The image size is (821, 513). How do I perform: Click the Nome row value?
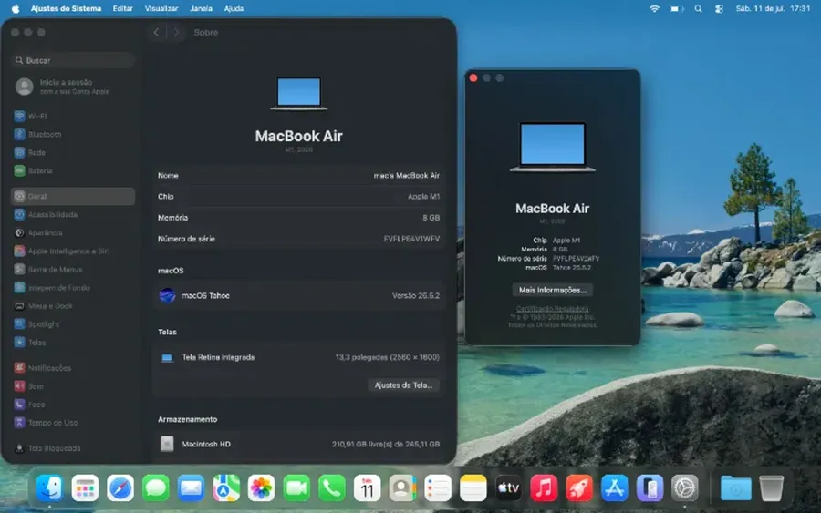click(406, 176)
